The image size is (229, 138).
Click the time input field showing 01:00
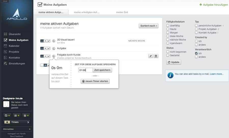point(85,70)
